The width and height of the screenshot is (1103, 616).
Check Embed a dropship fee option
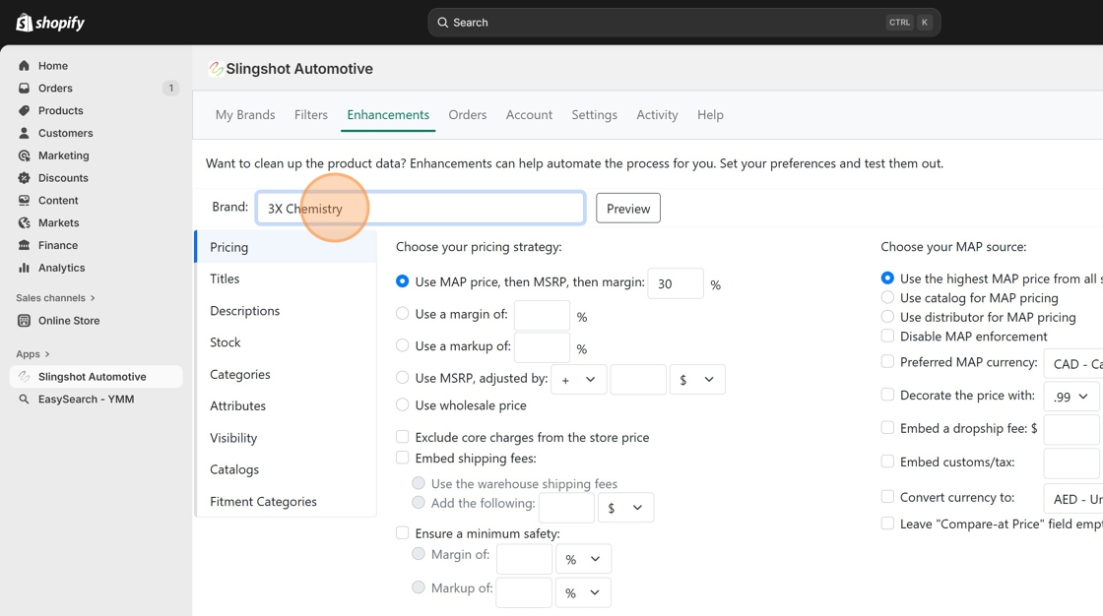click(887, 427)
